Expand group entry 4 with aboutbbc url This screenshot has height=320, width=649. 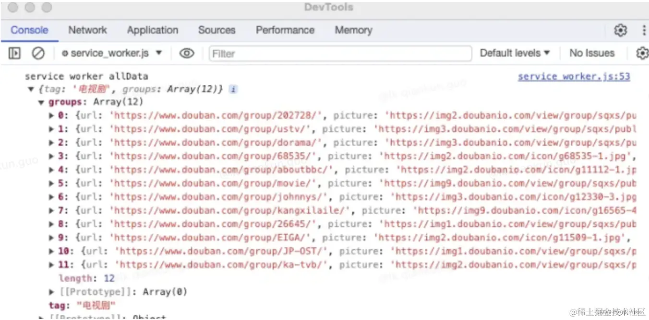[51, 170]
